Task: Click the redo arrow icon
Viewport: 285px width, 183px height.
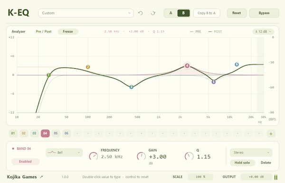Action: (153, 13)
